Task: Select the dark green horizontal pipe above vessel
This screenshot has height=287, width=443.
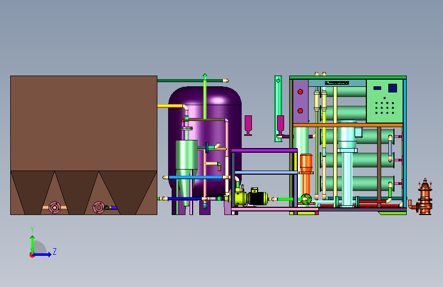Action: tap(190, 81)
